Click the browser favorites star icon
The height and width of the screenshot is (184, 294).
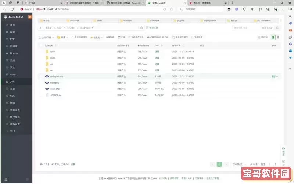pyautogui.click(x=171, y=9)
